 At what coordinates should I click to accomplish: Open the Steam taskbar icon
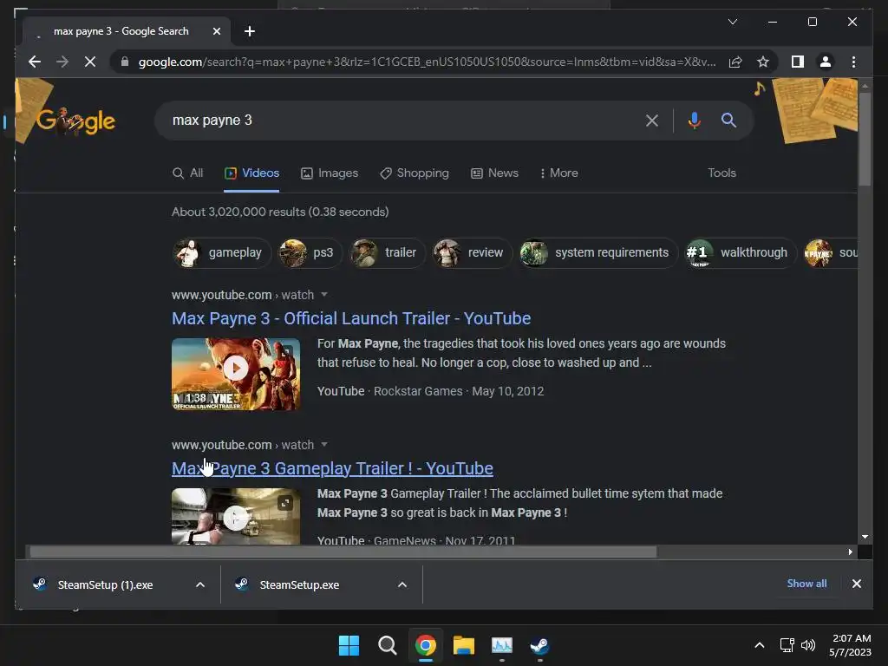(539, 645)
